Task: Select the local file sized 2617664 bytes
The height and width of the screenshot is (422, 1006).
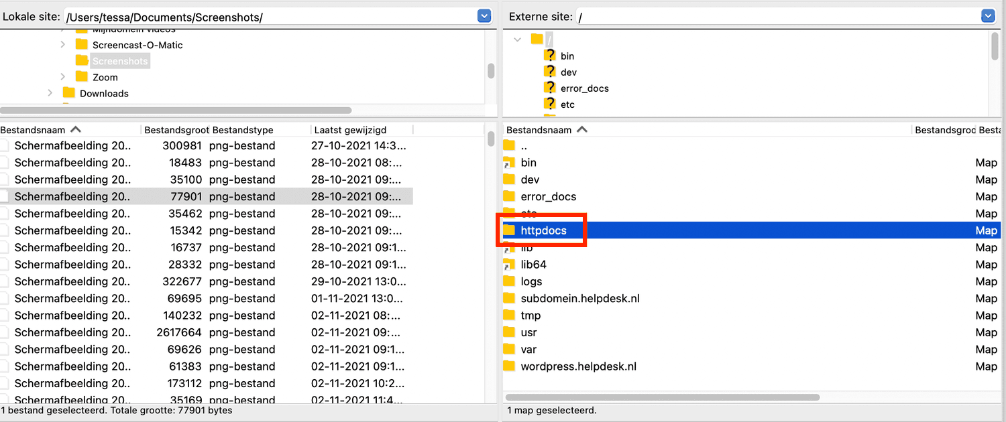Action: 207,332
